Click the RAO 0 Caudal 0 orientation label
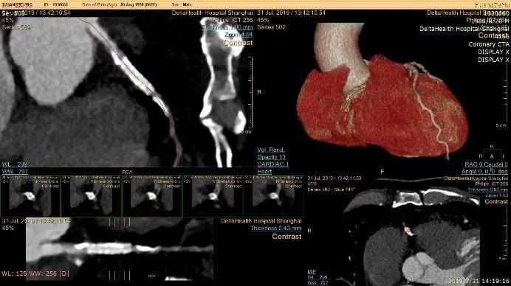Viewport: 511px width, 286px height. pyautogui.click(x=486, y=164)
